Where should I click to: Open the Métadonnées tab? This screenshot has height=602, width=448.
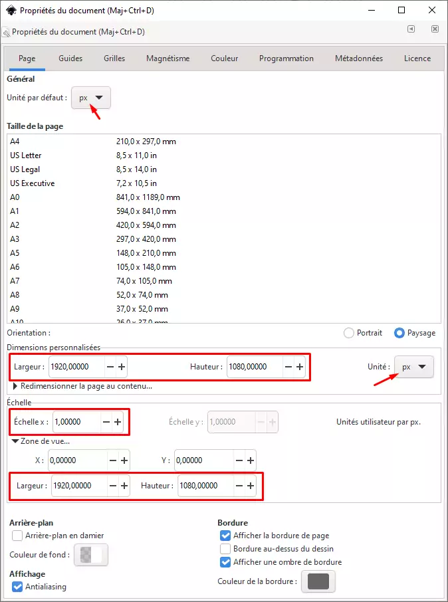pyautogui.click(x=358, y=58)
